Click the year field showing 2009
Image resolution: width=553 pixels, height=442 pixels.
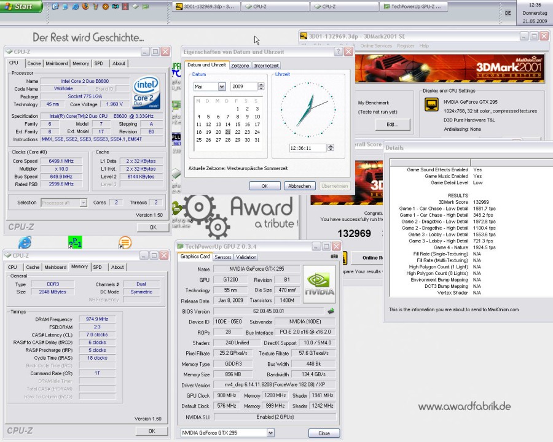click(244, 87)
